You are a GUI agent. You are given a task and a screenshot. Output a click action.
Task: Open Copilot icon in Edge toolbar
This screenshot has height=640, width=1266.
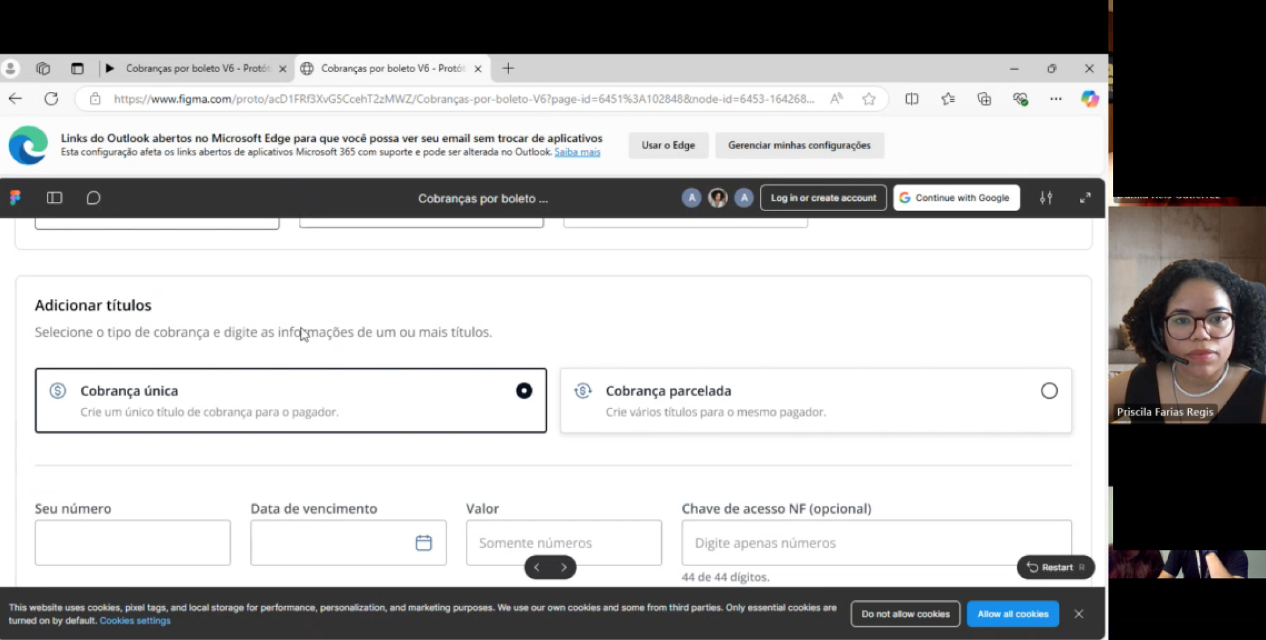click(1090, 99)
